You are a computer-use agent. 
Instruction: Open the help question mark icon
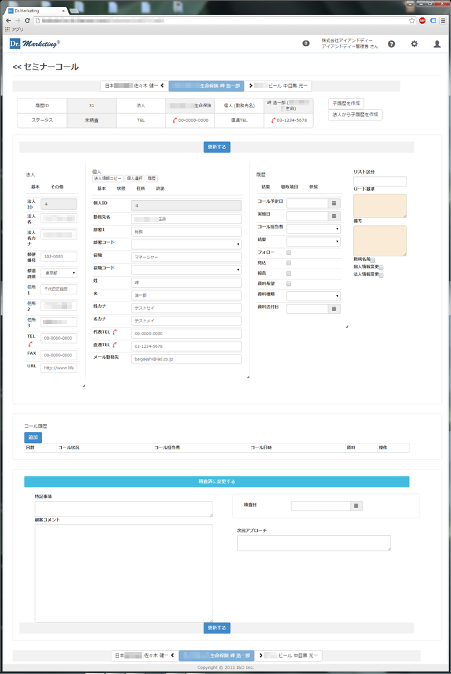click(392, 44)
